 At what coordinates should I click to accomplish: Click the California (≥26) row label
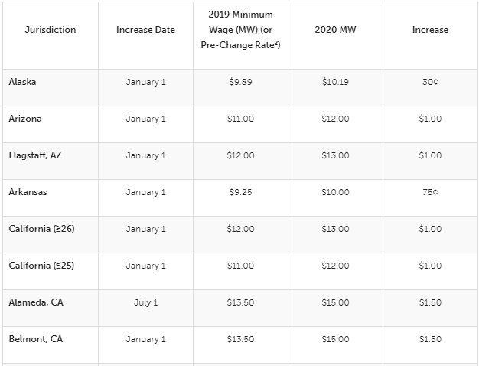point(41,229)
